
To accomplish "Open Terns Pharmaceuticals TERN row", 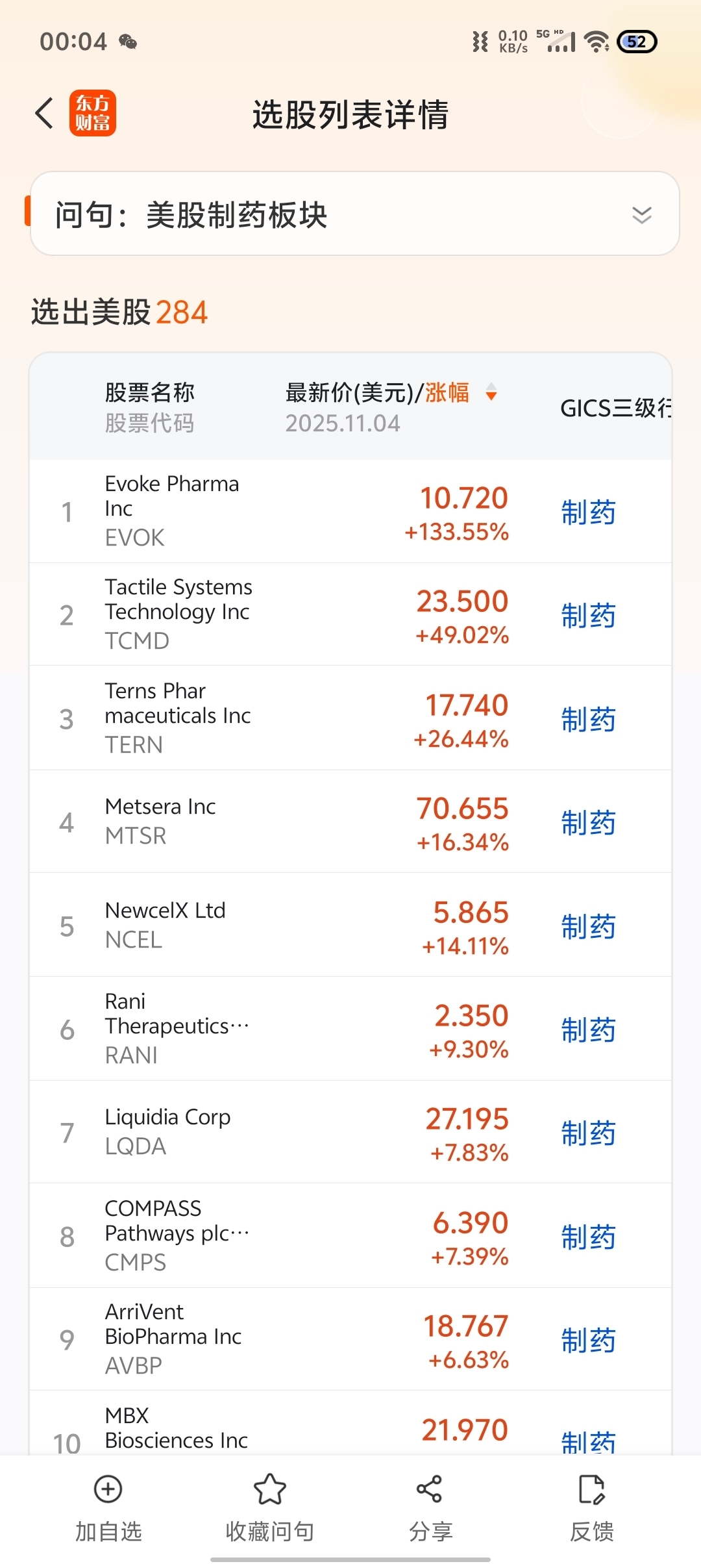I will pos(177,717).
